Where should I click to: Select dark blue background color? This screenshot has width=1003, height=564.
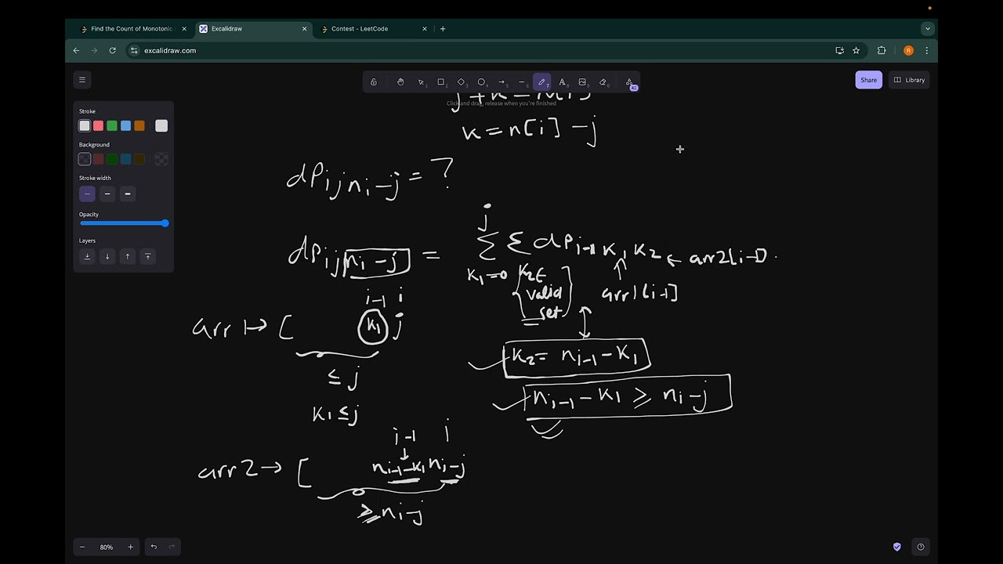coord(125,159)
